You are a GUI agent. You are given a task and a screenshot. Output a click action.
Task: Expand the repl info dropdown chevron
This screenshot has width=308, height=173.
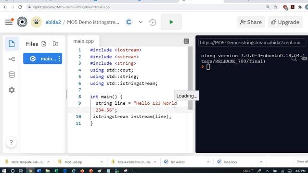tap(141, 22)
